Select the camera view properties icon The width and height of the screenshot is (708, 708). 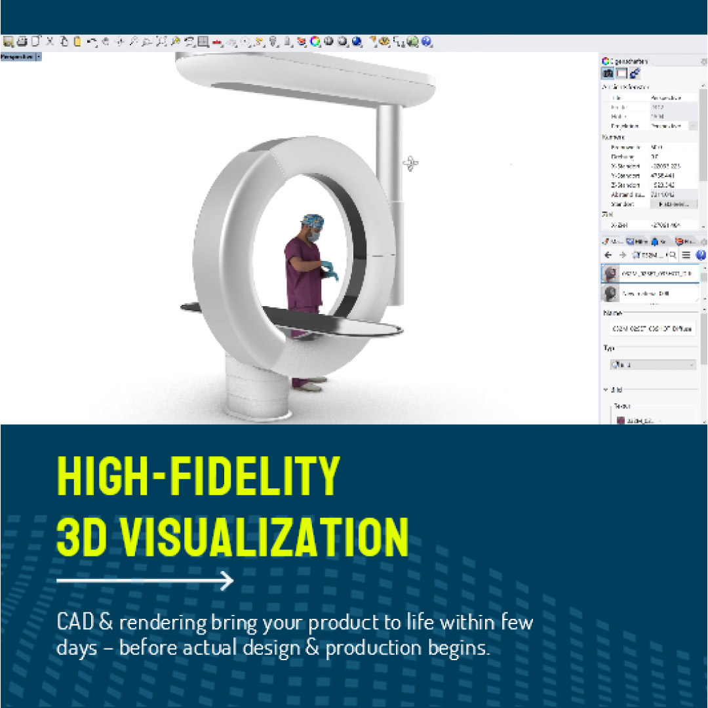coord(608,73)
